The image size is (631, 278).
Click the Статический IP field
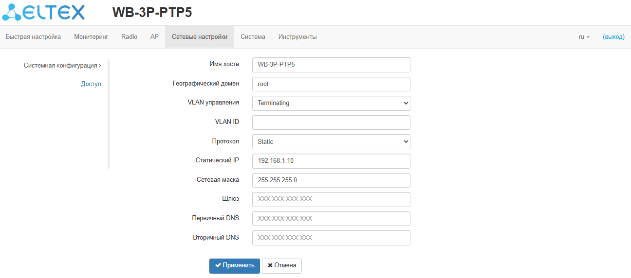pos(331,161)
